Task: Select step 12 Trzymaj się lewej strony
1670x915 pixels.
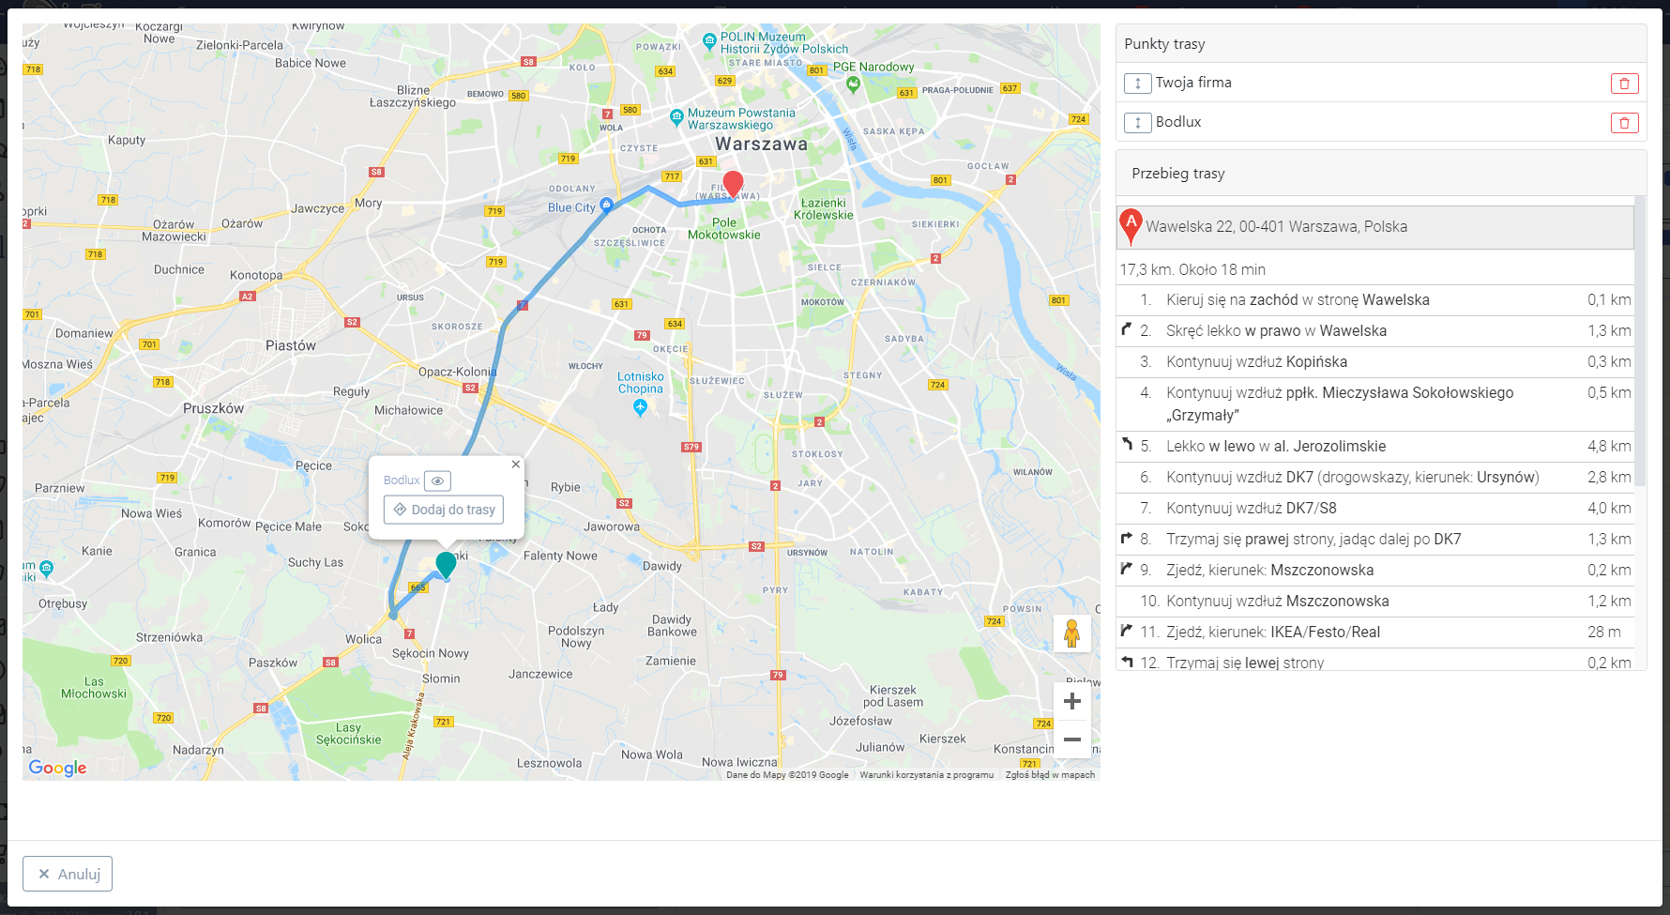Action: click(1375, 660)
